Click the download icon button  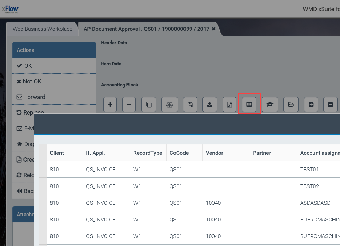coord(210,104)
